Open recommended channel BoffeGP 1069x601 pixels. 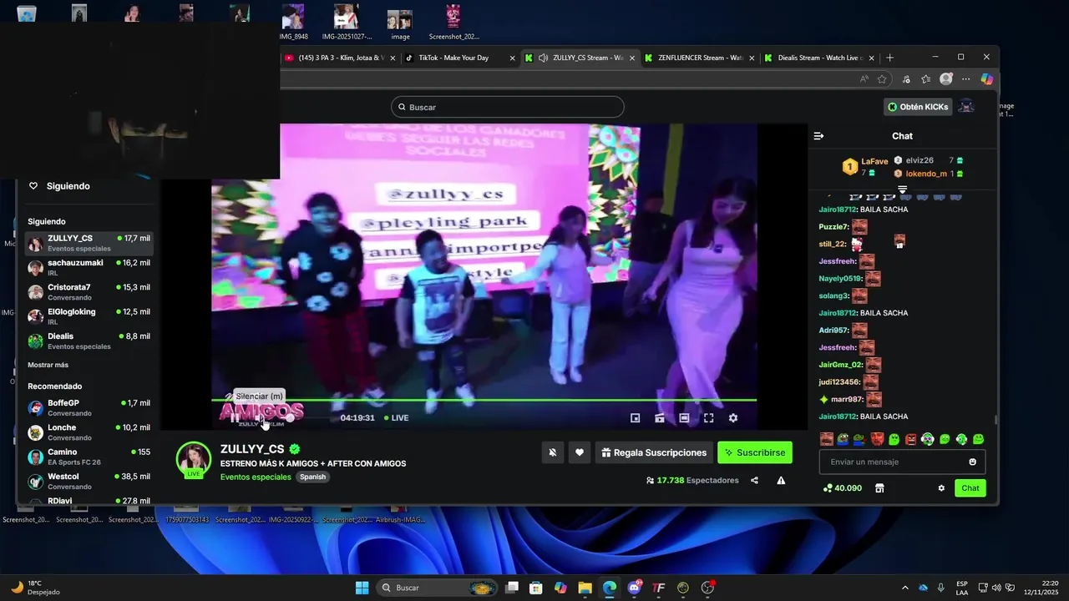click(x=89, y=407)
